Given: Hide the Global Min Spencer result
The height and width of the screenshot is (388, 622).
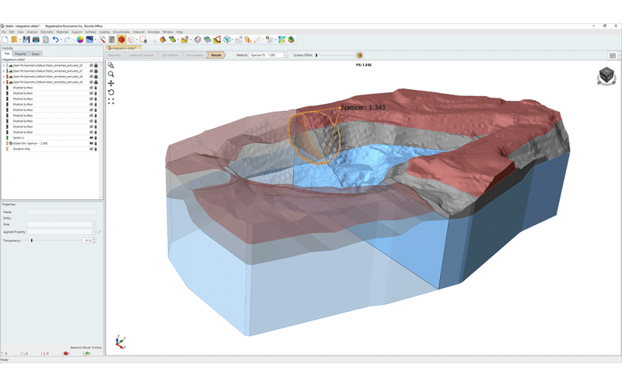Looking at the screenshot, I should pyautogui.click(x=91, y=144).
